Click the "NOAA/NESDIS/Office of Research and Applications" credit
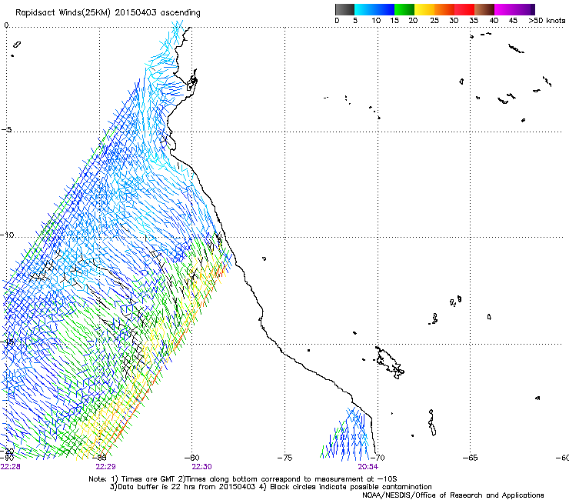Image resolution: width=569 pixels, height=500 pixels. [x=453, y=495]
